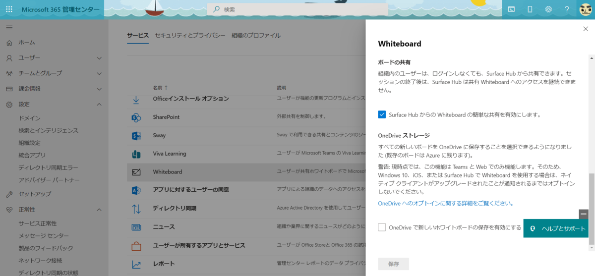Click the 保存 button
This screenshot has width=595, height=276.
[394, 264]
